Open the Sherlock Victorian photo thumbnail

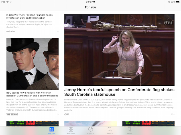[x=32, y=64]
